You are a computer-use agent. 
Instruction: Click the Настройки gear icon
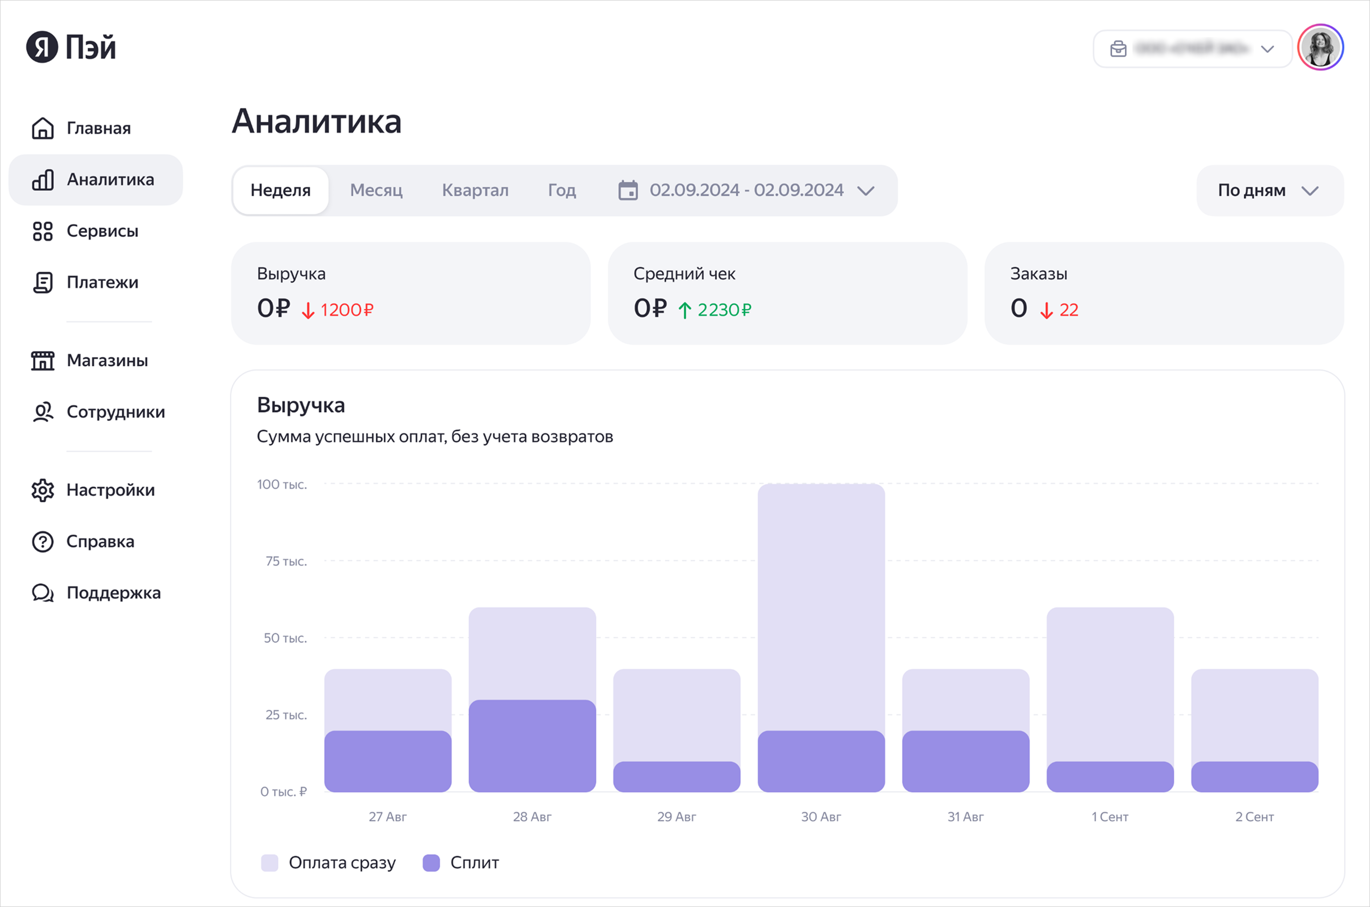(43, 491)
